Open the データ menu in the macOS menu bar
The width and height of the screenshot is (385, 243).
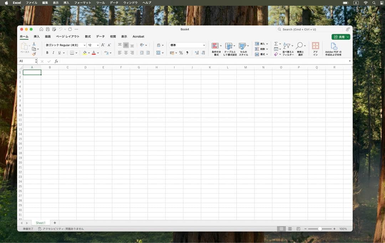[114, 2]
